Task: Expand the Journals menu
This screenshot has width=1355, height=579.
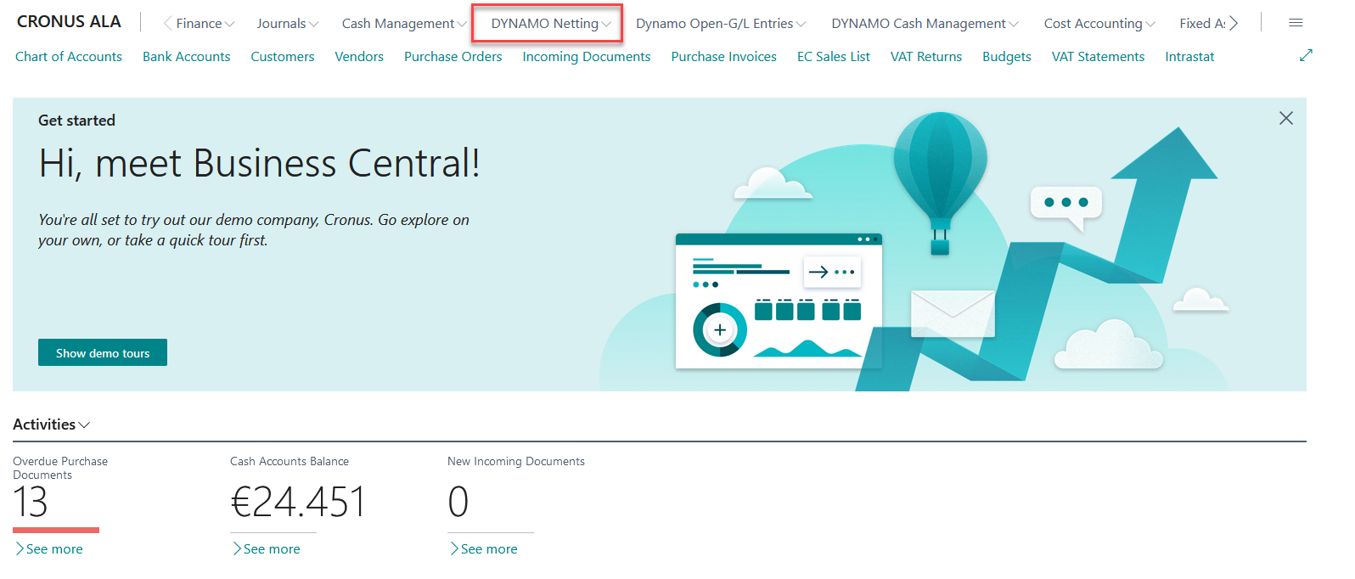Action: pos(287,24)
